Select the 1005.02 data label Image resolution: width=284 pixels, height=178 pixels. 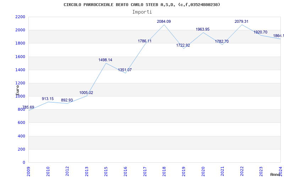[86, 93]
